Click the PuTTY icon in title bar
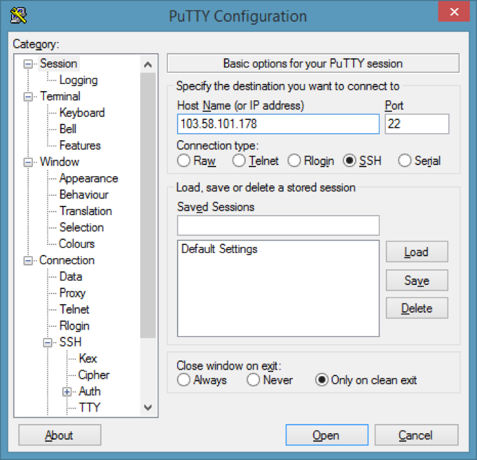The image size is (477, 460). (18, 15)
